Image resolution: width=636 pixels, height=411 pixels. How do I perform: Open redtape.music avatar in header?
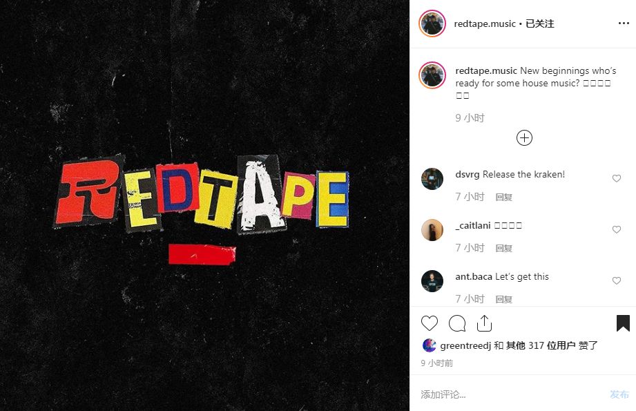432,23
